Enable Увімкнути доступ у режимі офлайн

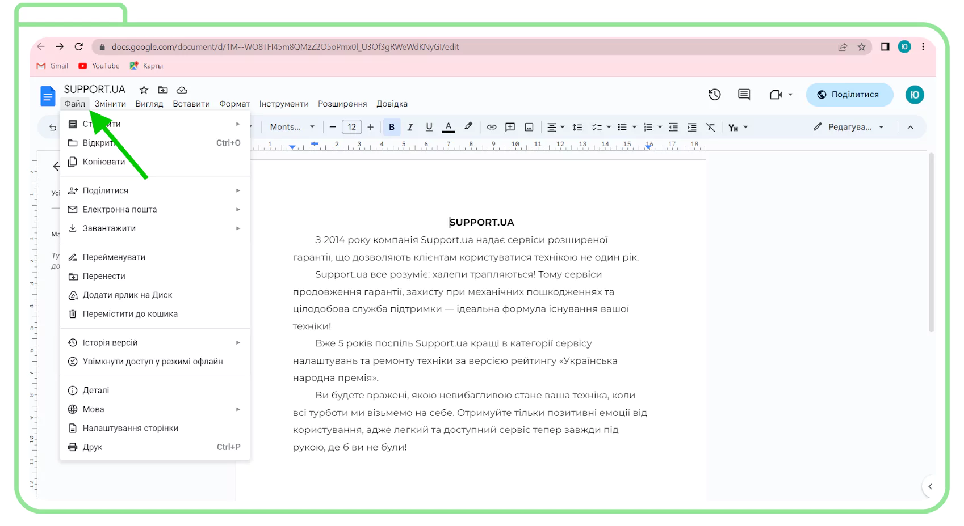tap(155, 362)
